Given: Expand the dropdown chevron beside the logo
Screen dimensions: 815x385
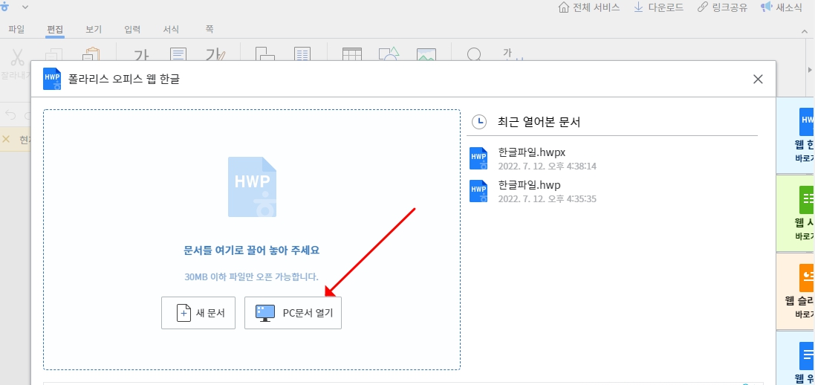Looking at the screenshot, I should pos(25,7).
